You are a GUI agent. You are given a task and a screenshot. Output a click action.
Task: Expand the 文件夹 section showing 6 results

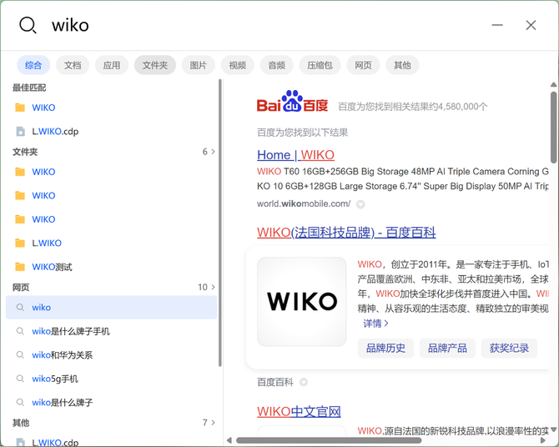click(209, 152)
